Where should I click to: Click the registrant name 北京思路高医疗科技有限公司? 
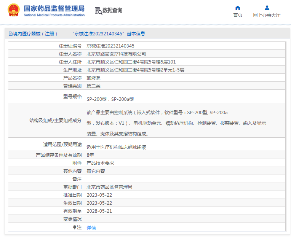coord(116,54)
